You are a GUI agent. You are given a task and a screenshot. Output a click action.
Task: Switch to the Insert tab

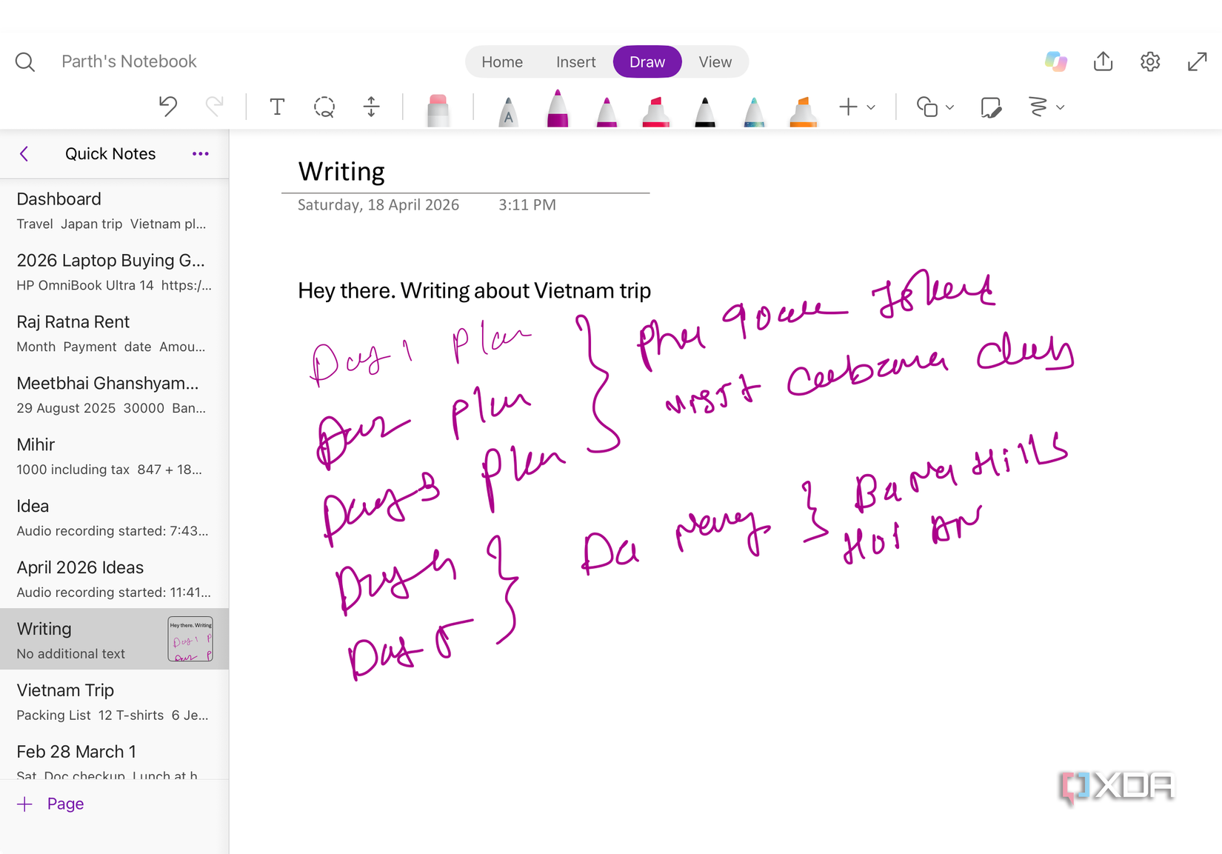click(x=575, y=62)
